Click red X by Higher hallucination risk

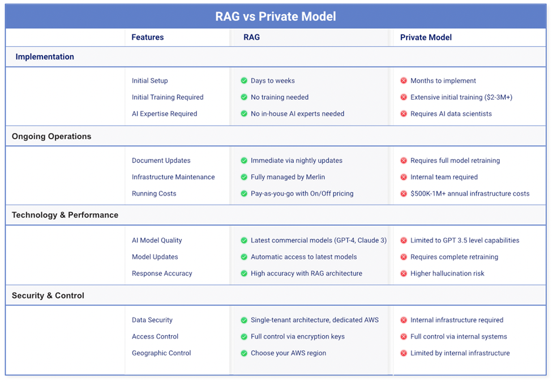coord(404,273)
